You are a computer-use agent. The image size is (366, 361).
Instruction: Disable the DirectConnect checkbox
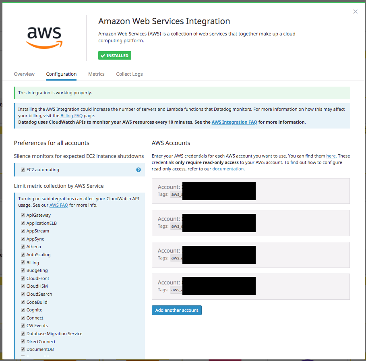[x=23, y=341]
